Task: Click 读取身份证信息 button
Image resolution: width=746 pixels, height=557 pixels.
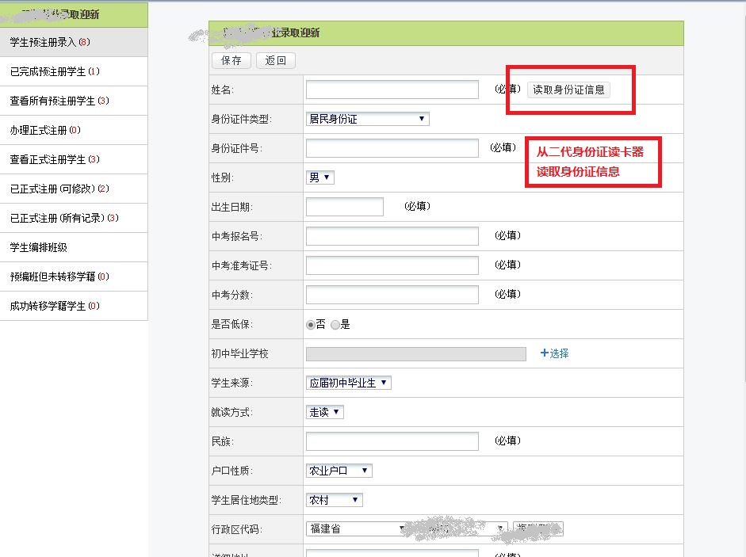Action: coord(568,90)
